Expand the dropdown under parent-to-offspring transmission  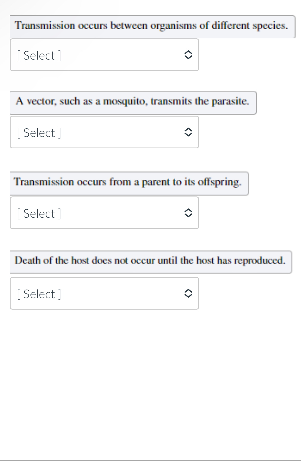[104, 213]
